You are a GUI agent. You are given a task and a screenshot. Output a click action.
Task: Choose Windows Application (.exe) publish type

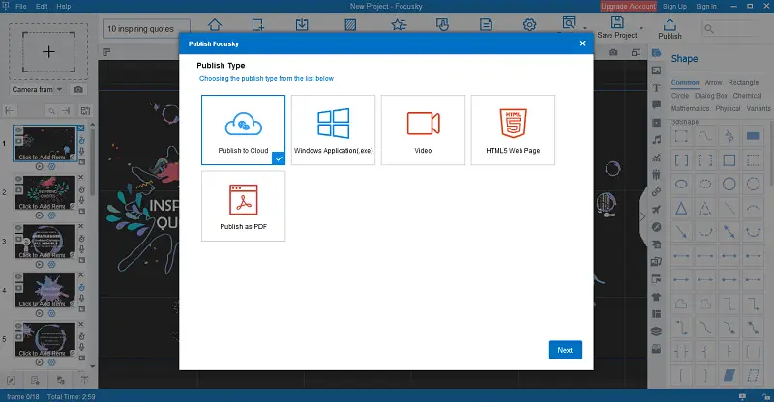[333, 129]
